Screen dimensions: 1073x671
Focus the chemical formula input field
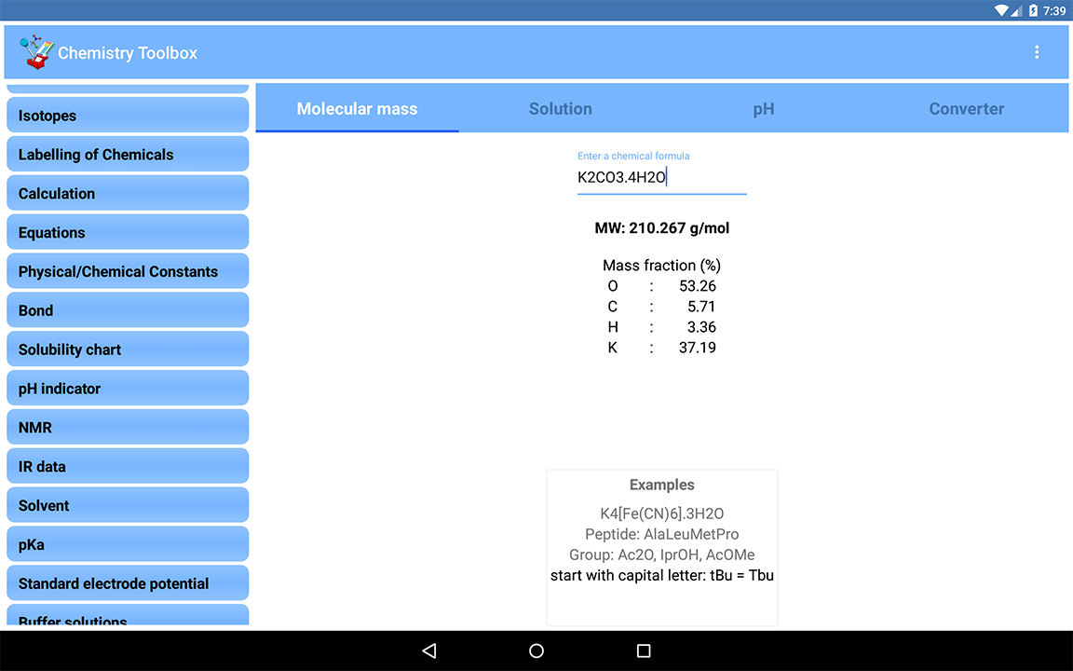pyautogui.click(x=661, y=178)
